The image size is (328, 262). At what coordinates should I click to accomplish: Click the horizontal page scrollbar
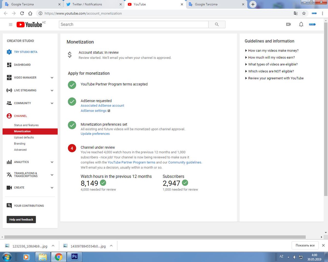pos(155,237)
